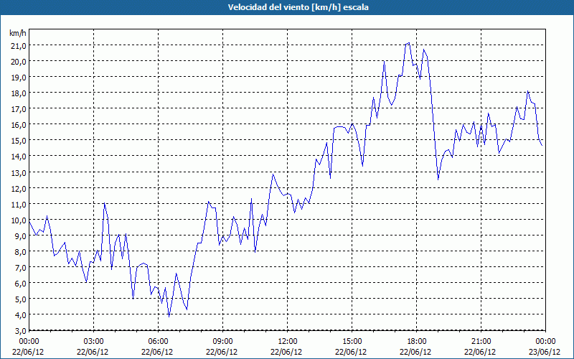The image size is (574, 359).
Task: Click the 6,0 y-axis value
Action: 21,283
